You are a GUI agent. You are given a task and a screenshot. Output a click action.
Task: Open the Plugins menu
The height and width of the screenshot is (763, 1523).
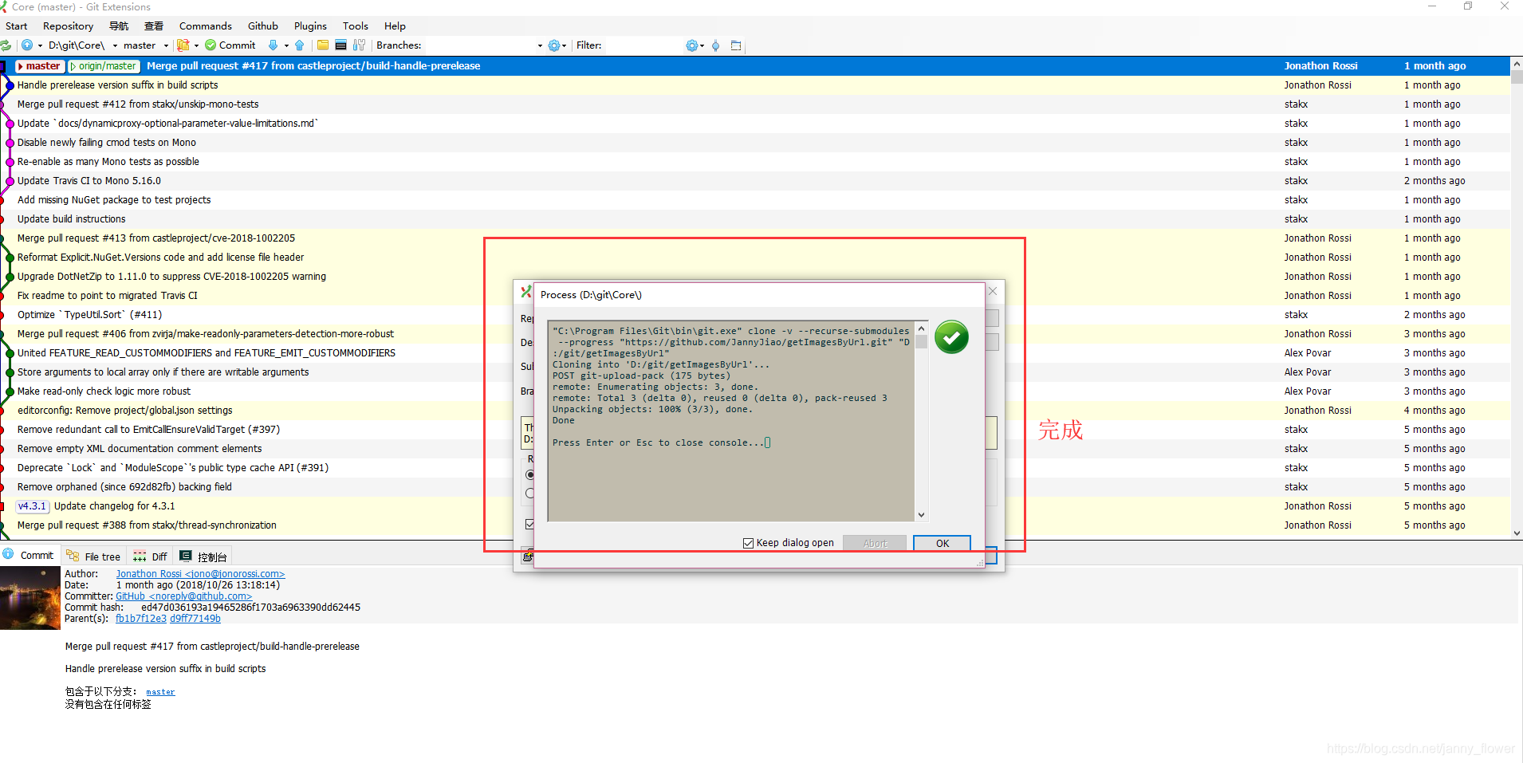click(310, 26)
